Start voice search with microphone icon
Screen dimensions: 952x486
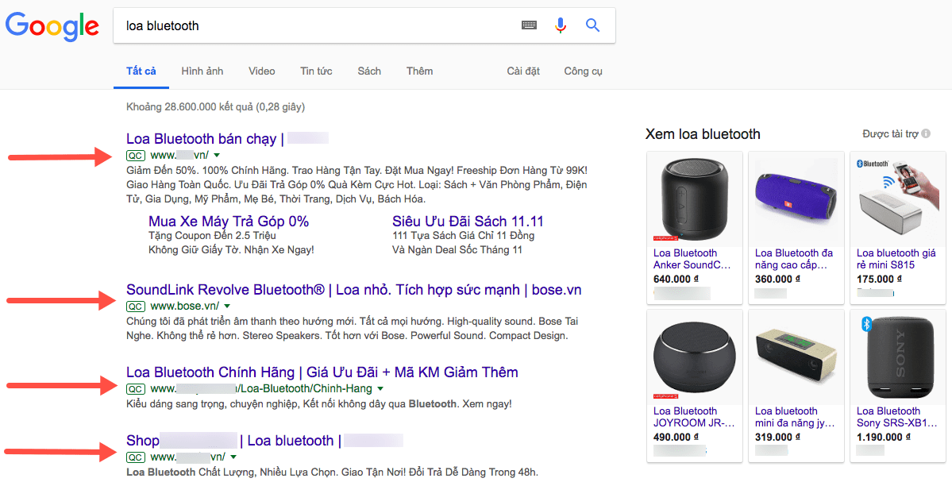coord(561,25)
